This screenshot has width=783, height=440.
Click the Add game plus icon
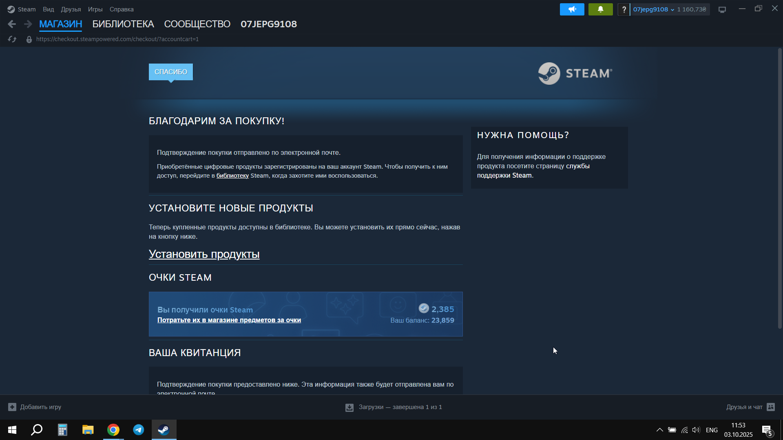tap(12, 407)
